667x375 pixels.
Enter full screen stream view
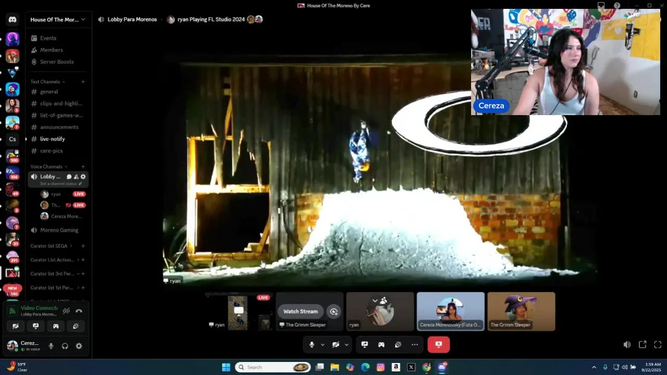click(x=658, y=345)
